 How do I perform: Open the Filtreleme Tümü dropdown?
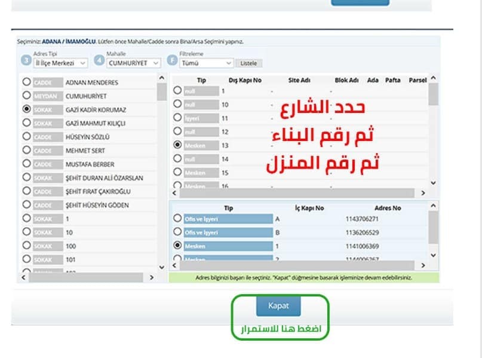coord(207,63)
